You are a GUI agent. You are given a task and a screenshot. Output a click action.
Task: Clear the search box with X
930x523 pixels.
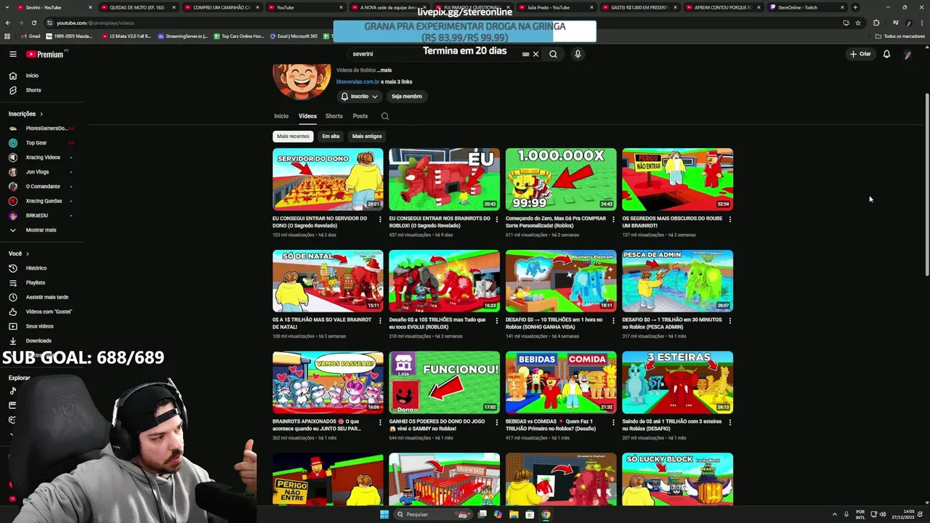[x=535, y=54]
